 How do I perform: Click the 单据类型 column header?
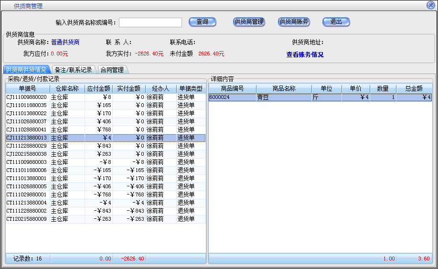coord(191,88)
